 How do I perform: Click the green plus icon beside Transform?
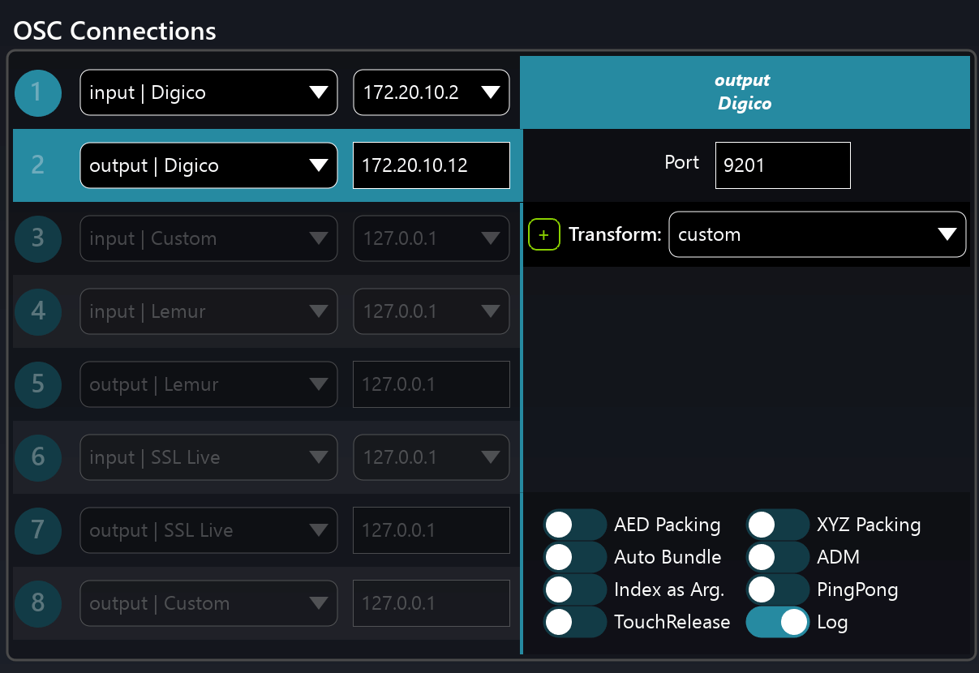tap(544, 235)
